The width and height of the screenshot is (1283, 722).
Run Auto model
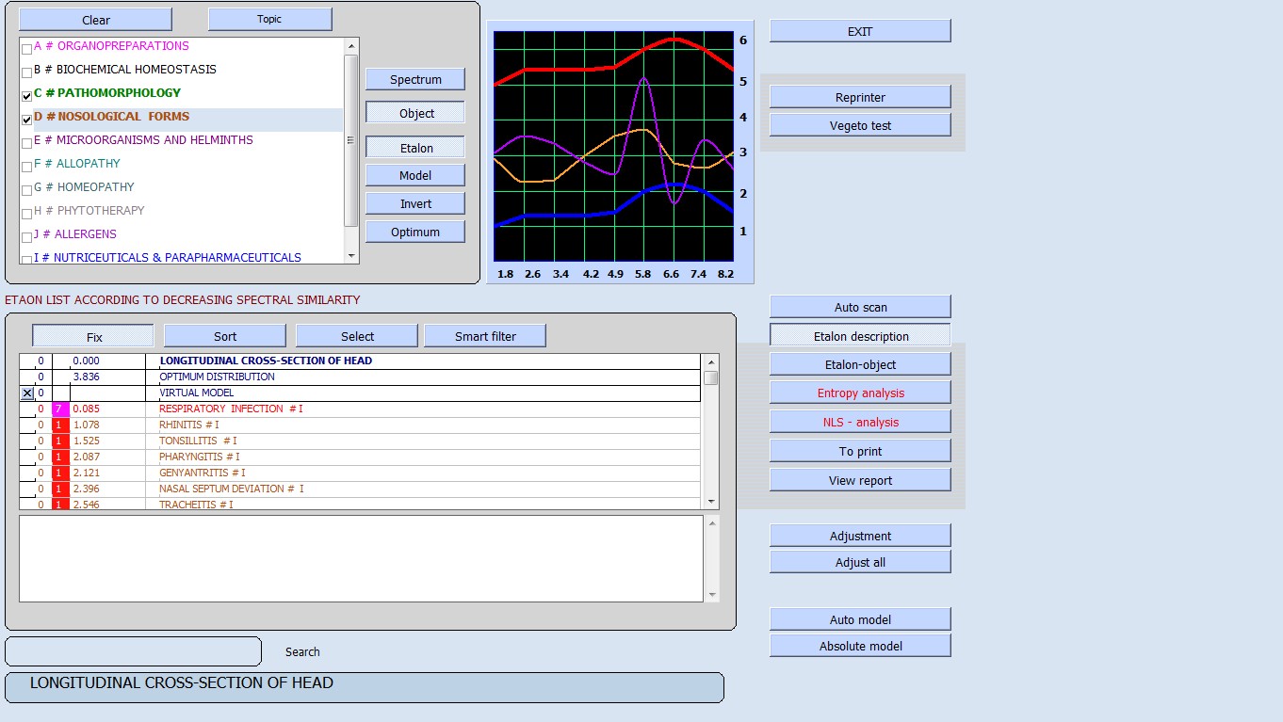[x=860, y=619]
